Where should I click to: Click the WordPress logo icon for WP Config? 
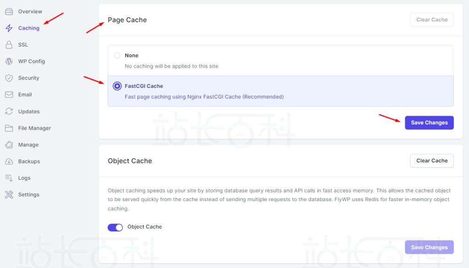pos(9,61)
